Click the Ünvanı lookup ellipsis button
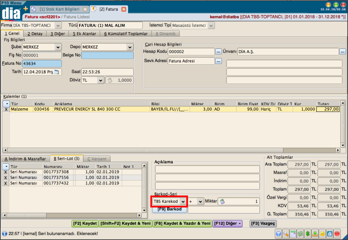 click(343, 52)
